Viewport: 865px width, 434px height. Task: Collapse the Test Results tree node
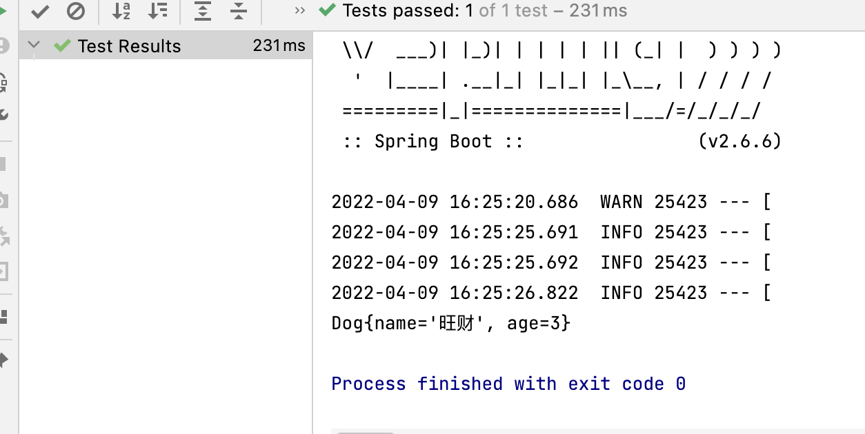pyautogui.click(x=34, y=45)
